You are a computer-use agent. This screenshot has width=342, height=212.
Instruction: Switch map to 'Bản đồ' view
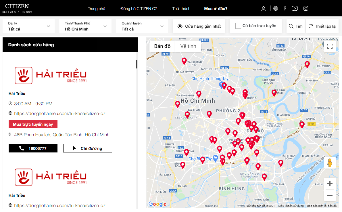pyautogui.click(x=162, y=46)
